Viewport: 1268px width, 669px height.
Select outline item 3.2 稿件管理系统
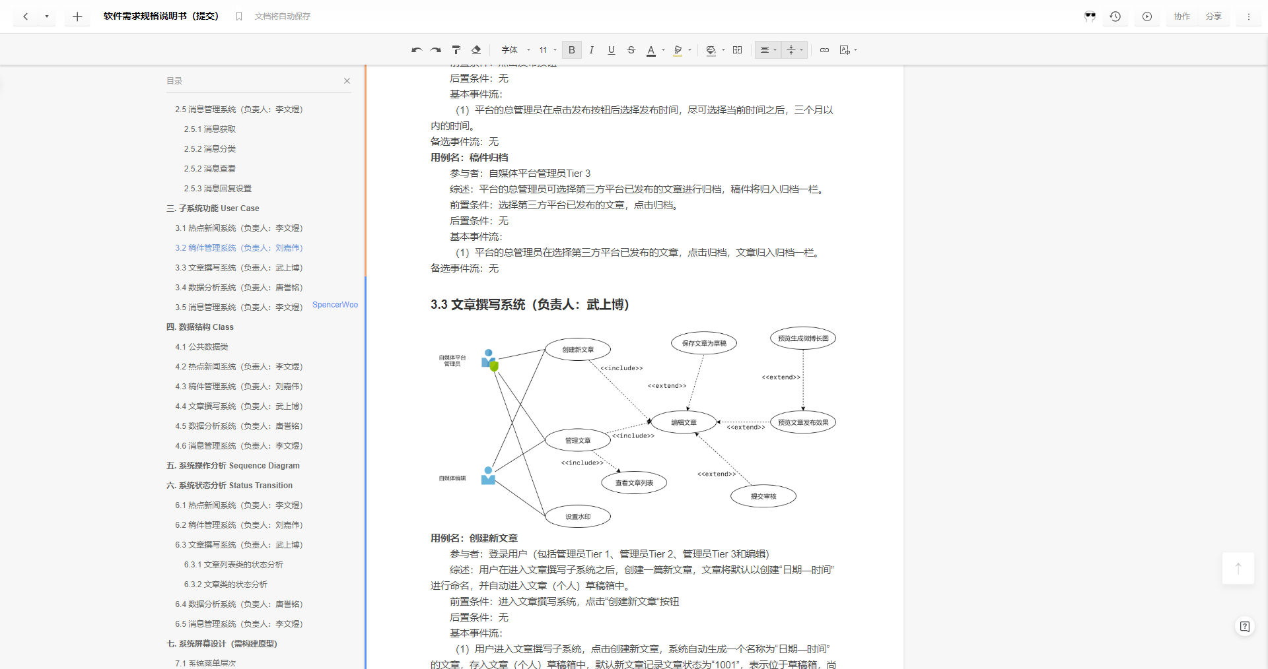point(239,248)
